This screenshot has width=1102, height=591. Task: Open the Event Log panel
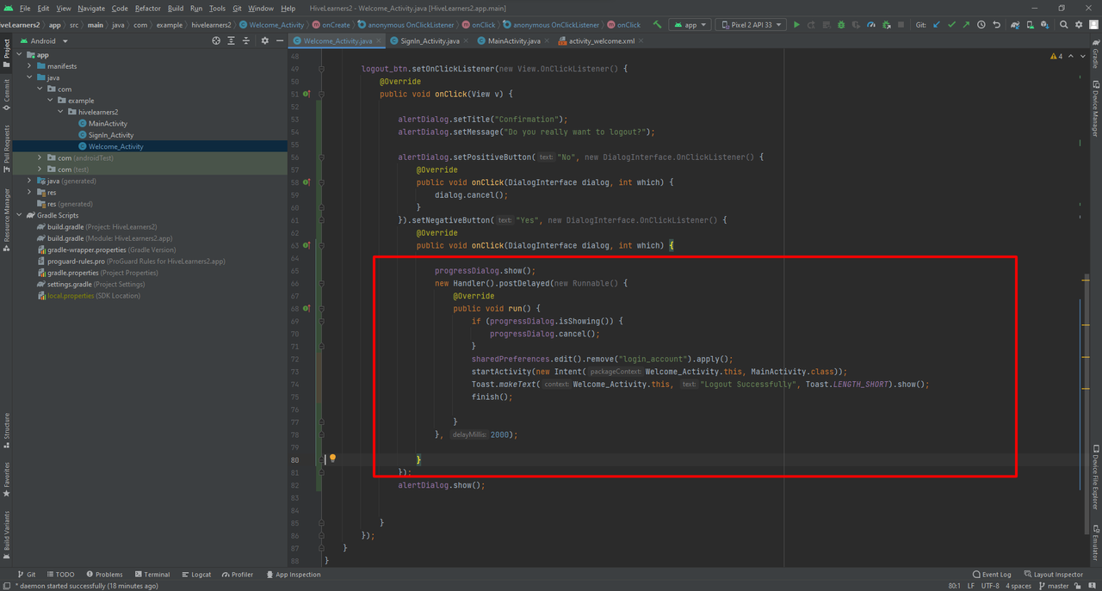coord(992,574)
